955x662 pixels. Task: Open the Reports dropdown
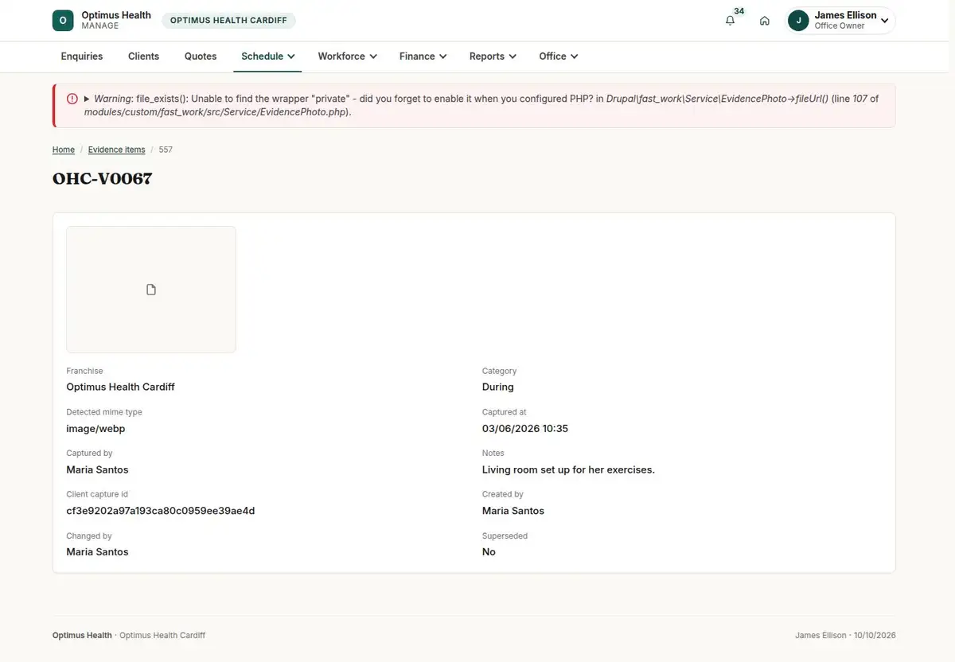tap(493, 56)
